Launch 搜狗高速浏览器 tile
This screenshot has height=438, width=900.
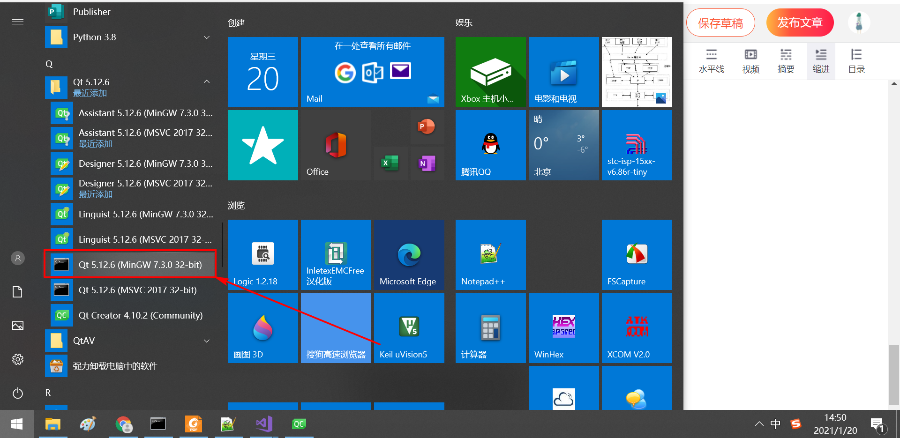(x=336, y=328)
